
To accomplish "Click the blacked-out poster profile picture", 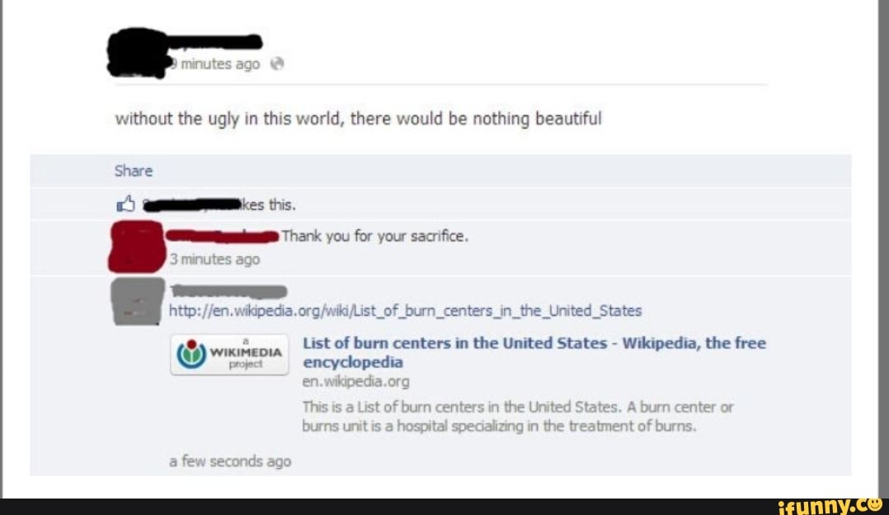I will pos(138,52).
